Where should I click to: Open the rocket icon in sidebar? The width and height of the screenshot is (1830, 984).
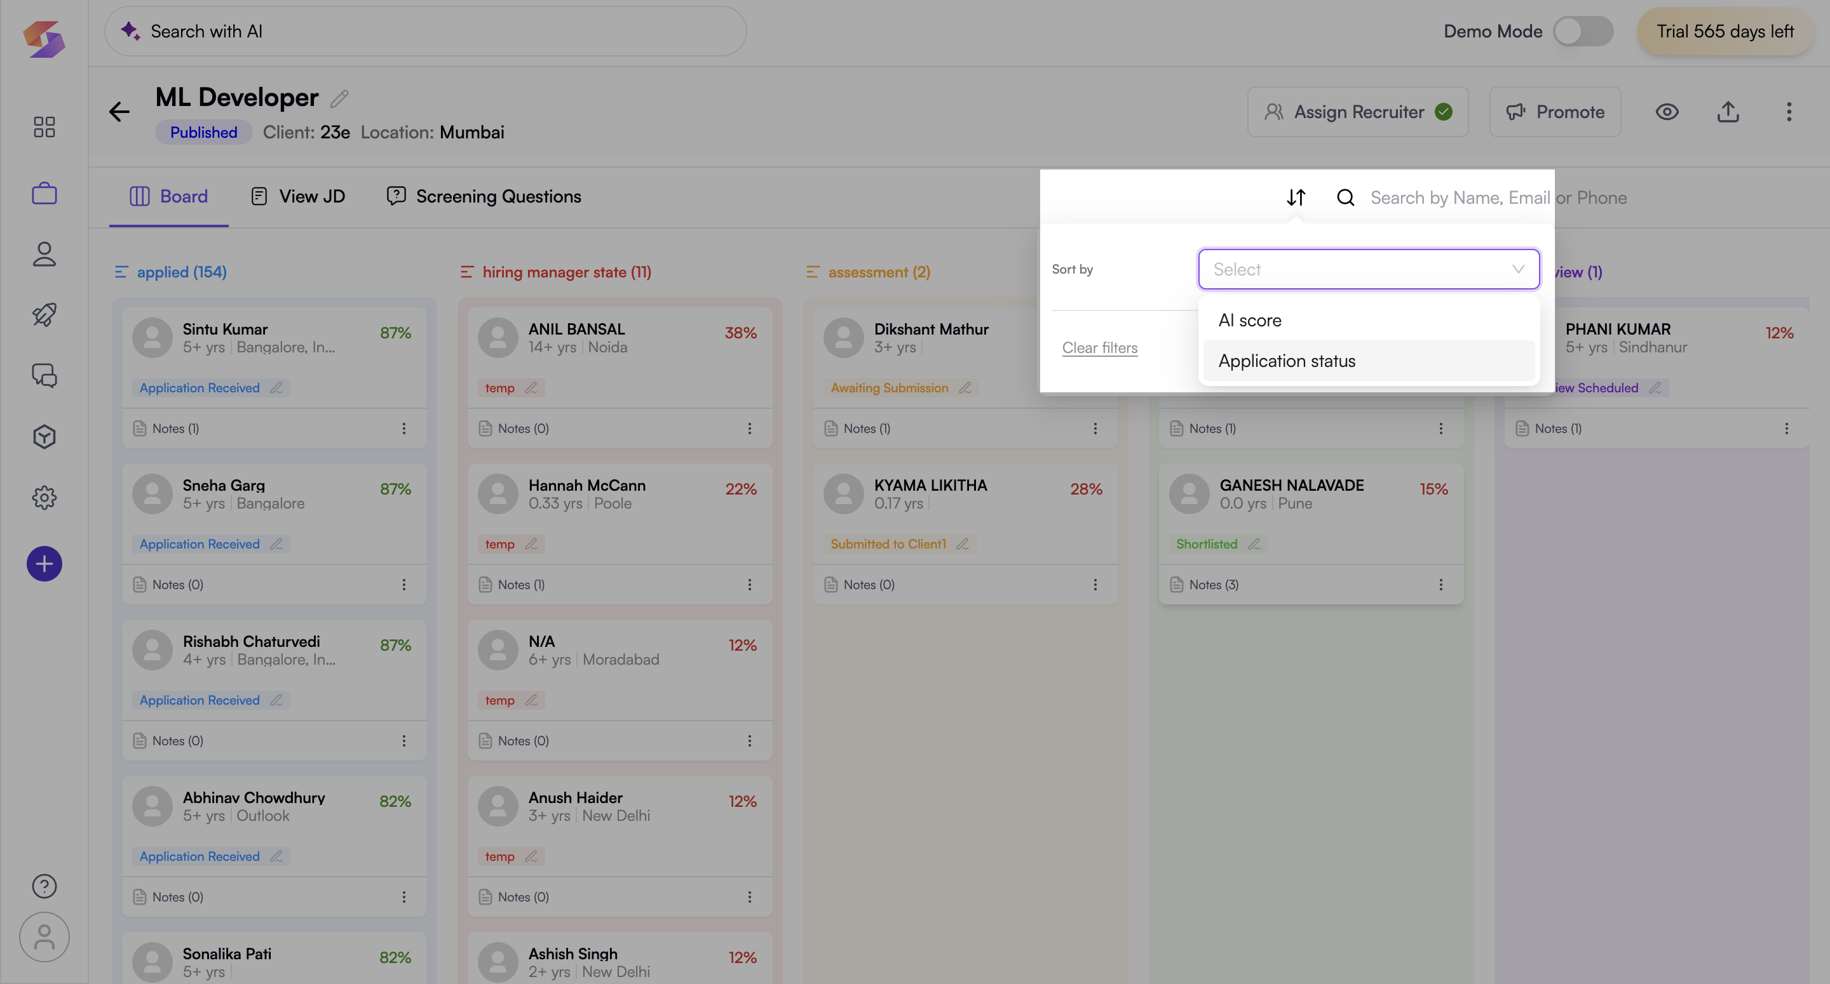[44, 314]
